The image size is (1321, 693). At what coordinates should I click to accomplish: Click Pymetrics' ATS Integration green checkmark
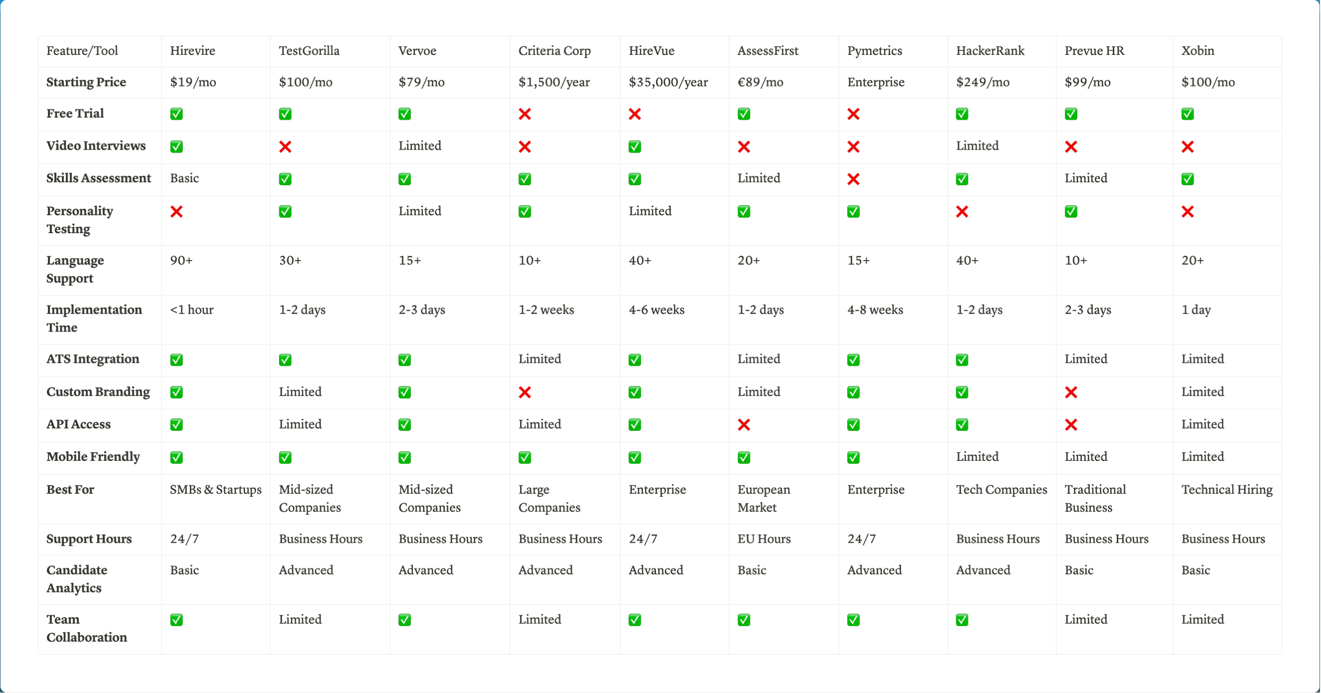coord(853,359)
